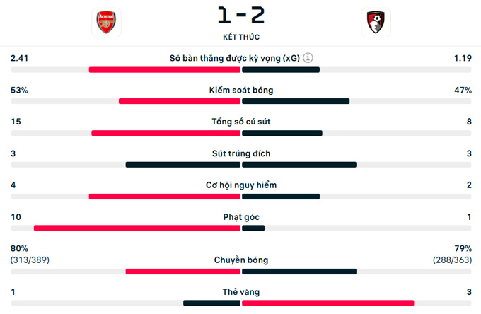The image size is (481, 314).
Task: Click Arsenal's 80% passing accuracy value
Action: tap(19, 249)
